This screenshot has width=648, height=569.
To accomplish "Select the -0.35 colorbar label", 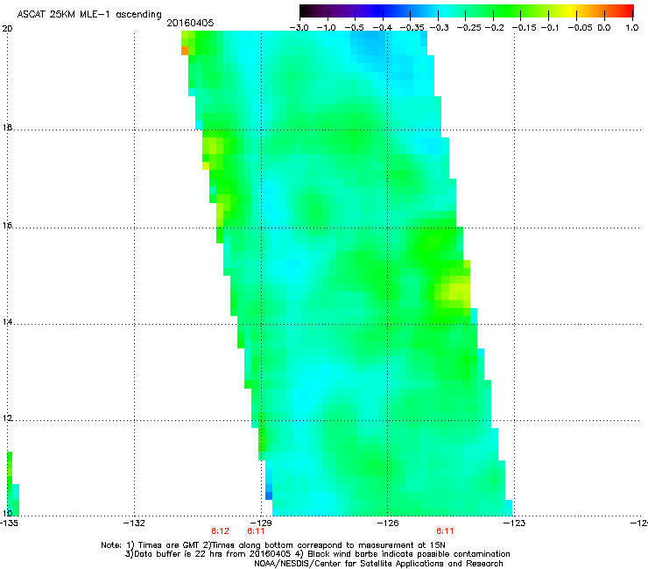I will point(410,28).
